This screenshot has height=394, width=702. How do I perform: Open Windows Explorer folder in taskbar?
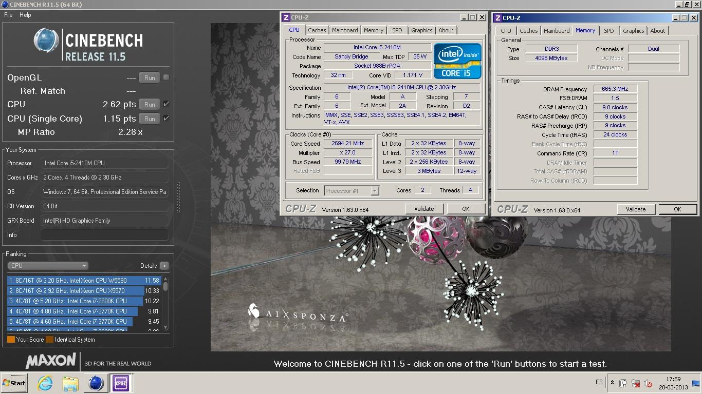[x=70, y=383]
